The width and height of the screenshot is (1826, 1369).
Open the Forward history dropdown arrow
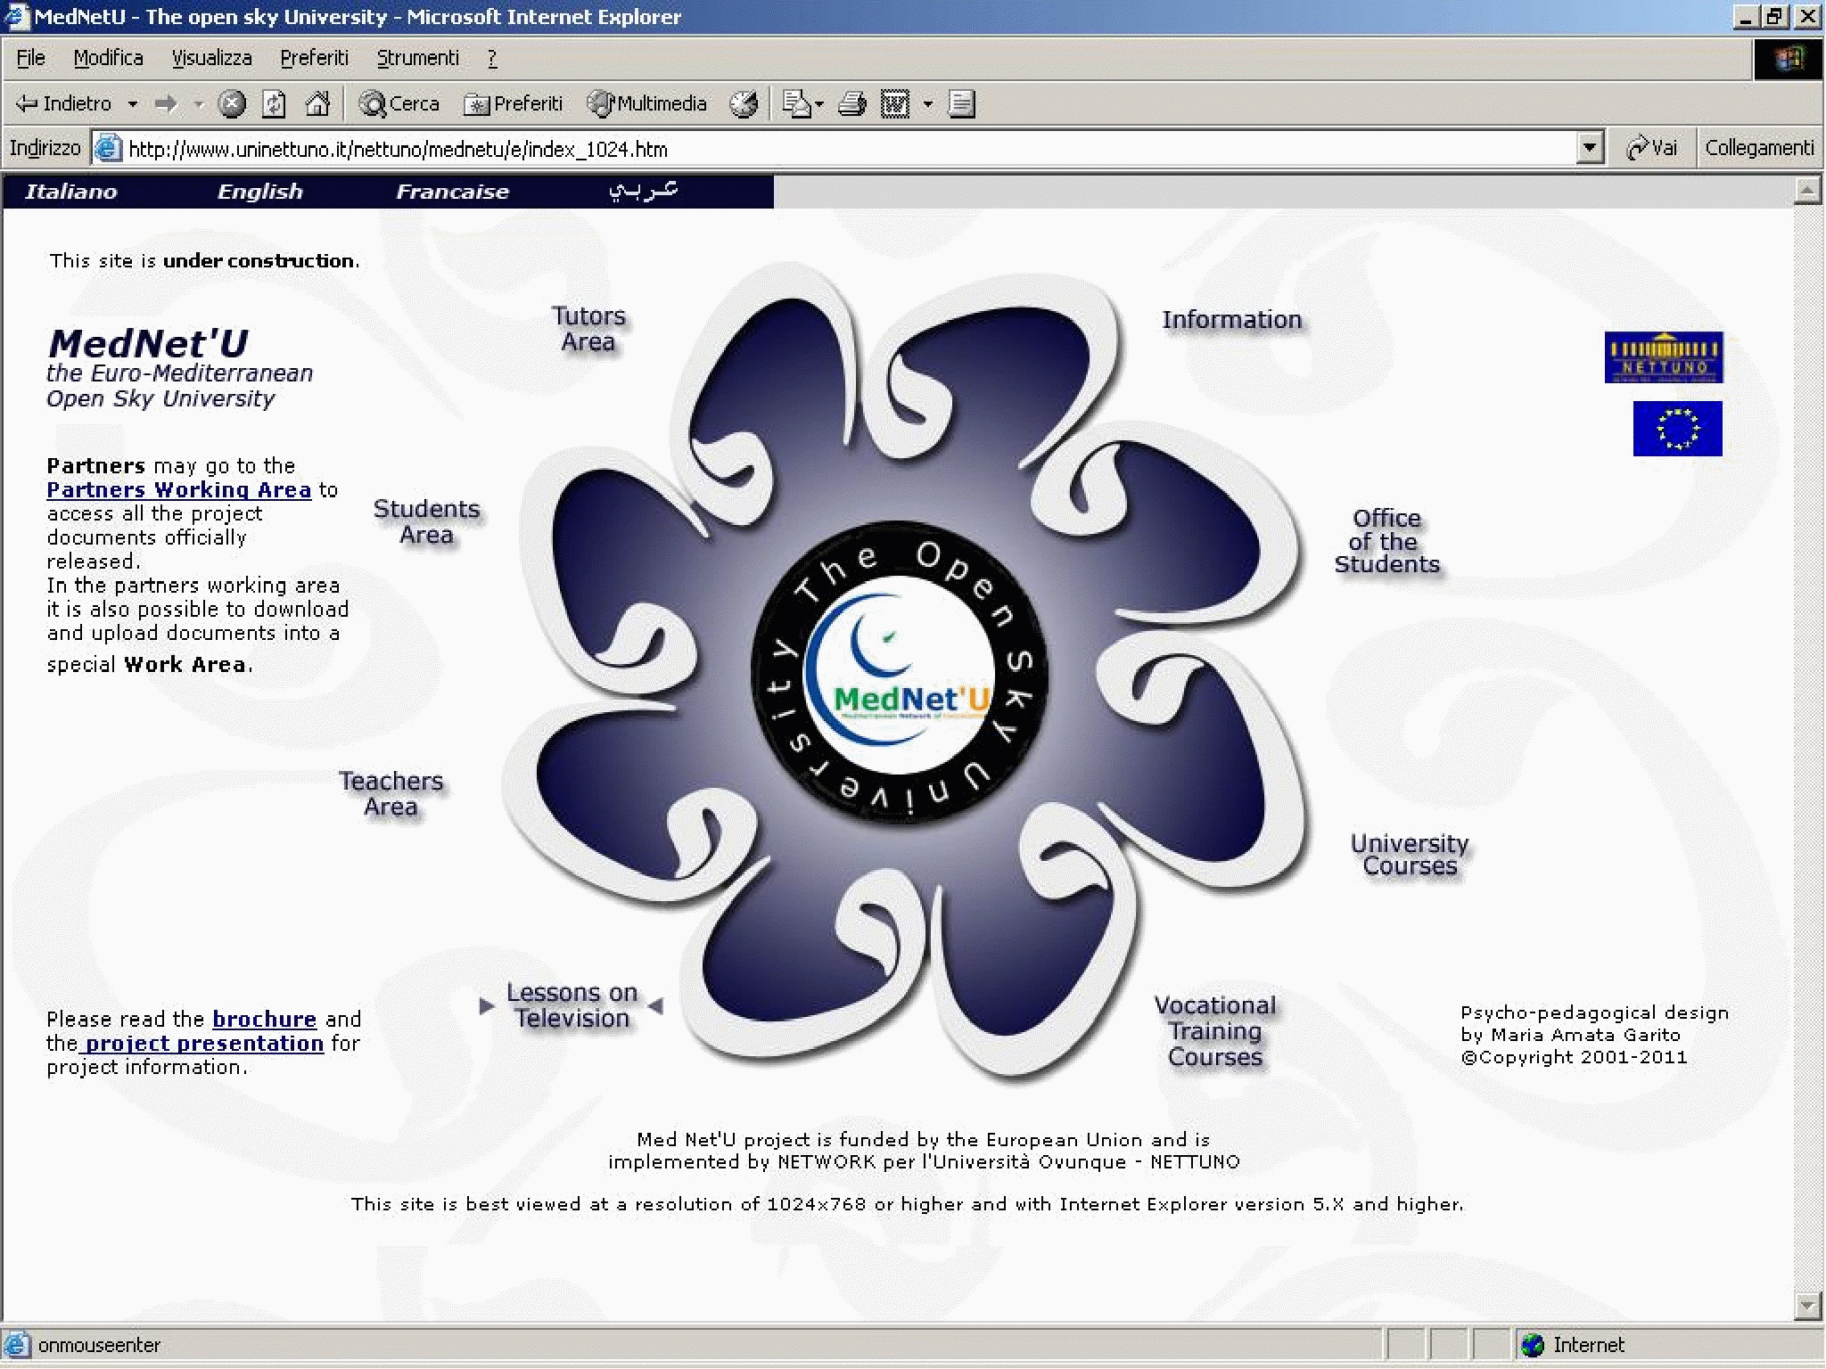199,104
